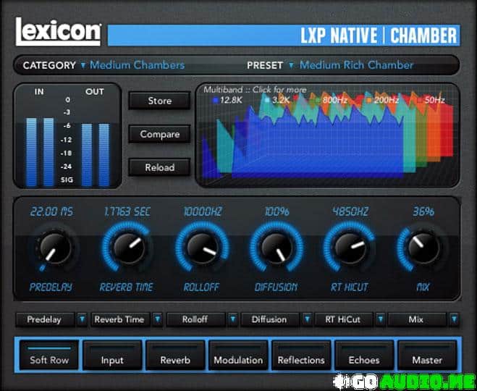
Task: Select the 800Hz band green swatch
Action: 318,100
